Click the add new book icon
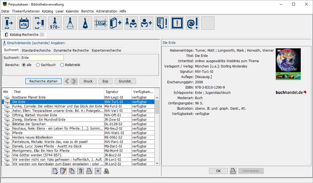The height and width of the screenshot is (183, 313). [116, 23]
